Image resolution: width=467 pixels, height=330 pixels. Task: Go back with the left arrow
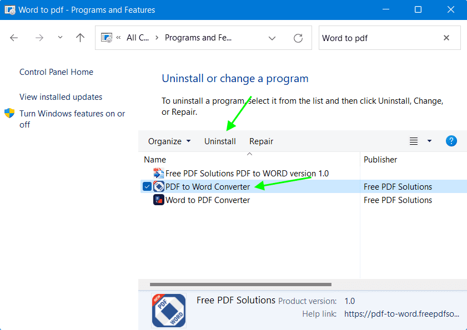point(14,38)
